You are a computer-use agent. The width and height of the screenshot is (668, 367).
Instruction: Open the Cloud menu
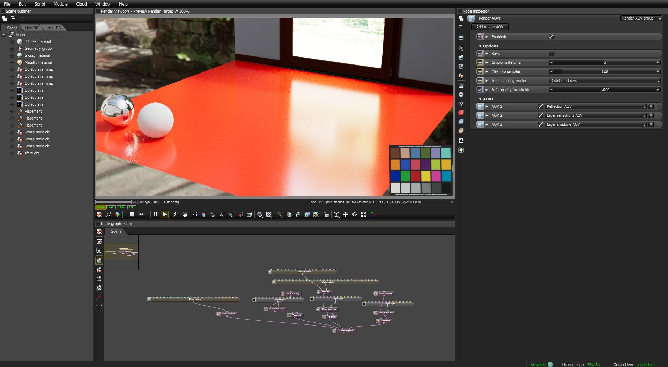point(81,4)
